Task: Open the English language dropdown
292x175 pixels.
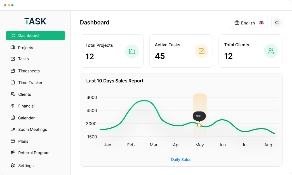Action: click(x=249, y=23)
